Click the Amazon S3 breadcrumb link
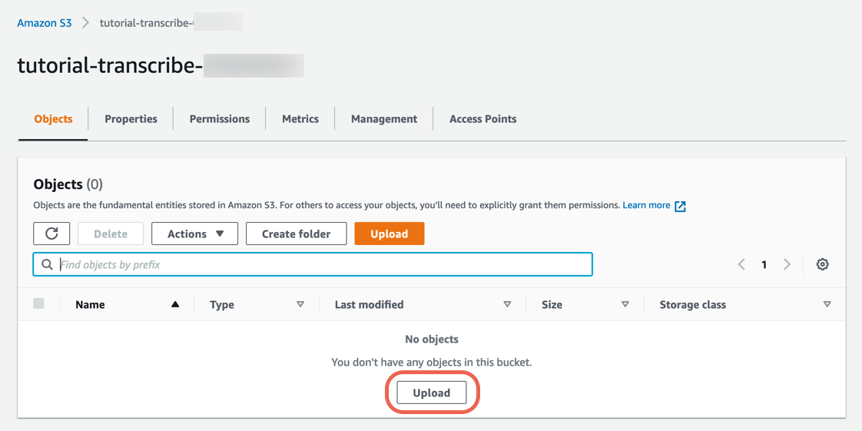Viewport: 862px width, 431px height. [x=45, y=23]
